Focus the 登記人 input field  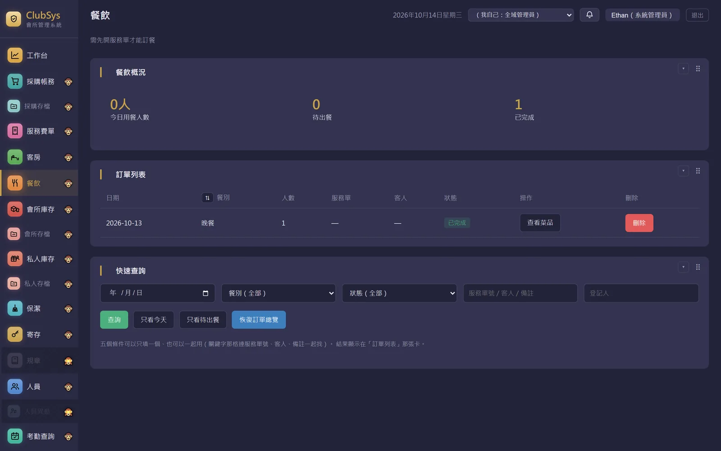click(641, 293)
